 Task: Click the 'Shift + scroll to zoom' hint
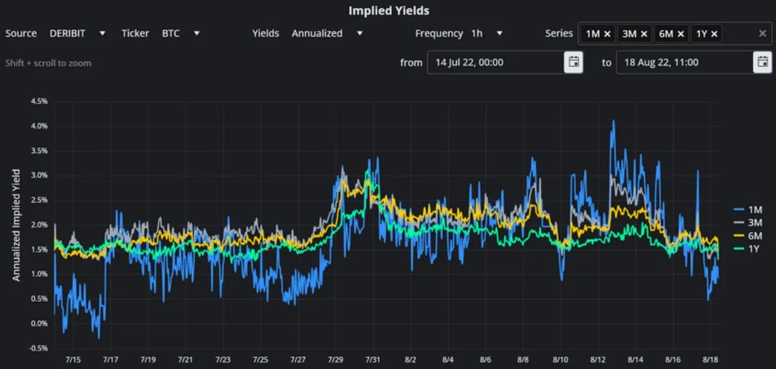[x=48, y=64]
